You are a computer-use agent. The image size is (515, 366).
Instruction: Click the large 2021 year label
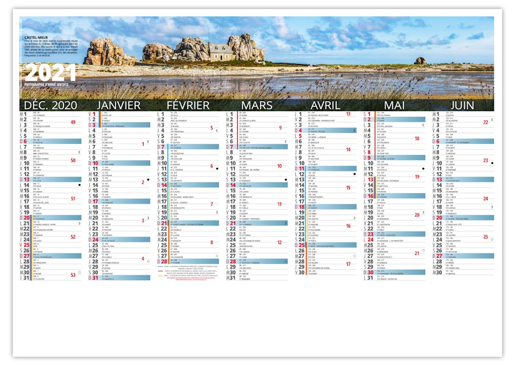tap(50, 72)
